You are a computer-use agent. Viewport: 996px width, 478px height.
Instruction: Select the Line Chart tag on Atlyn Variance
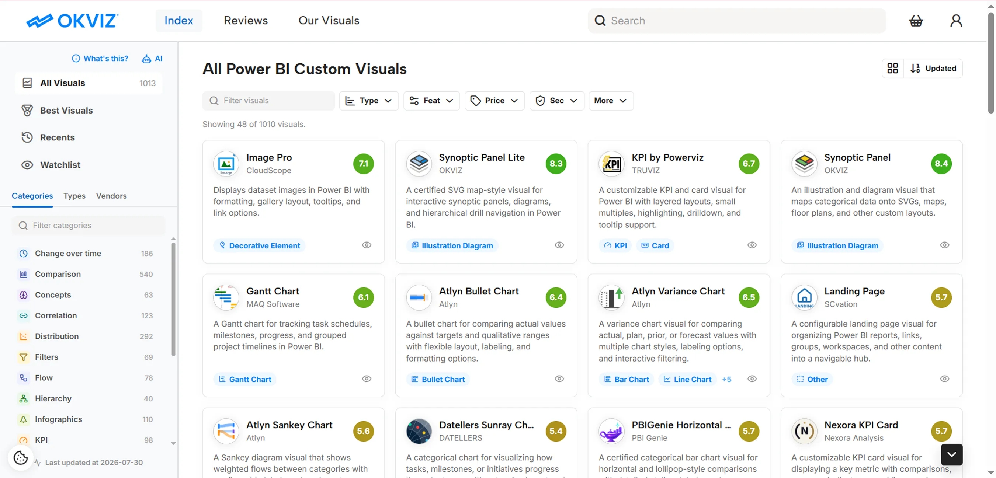coord(687,380)
